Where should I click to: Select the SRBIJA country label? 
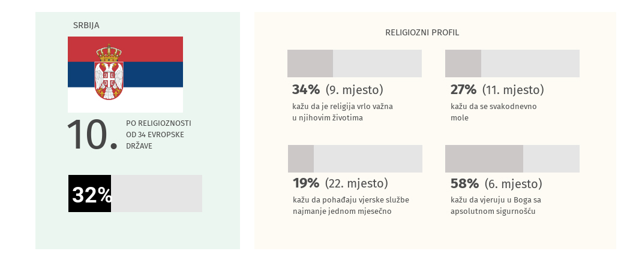(x=86, y=25)
